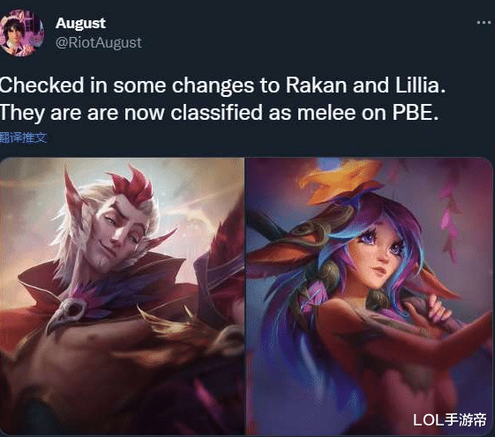Visit the @RiotAugust handle
Viewport: 495px width, 437px height.
coord(99,42)
